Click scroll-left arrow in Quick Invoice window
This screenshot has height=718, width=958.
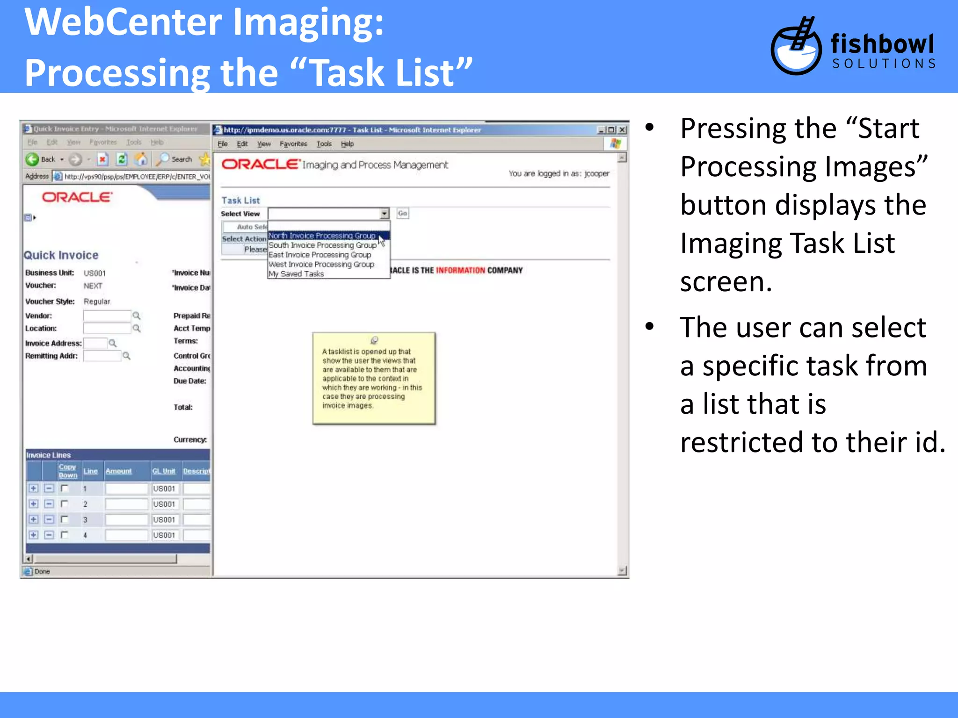29,559
